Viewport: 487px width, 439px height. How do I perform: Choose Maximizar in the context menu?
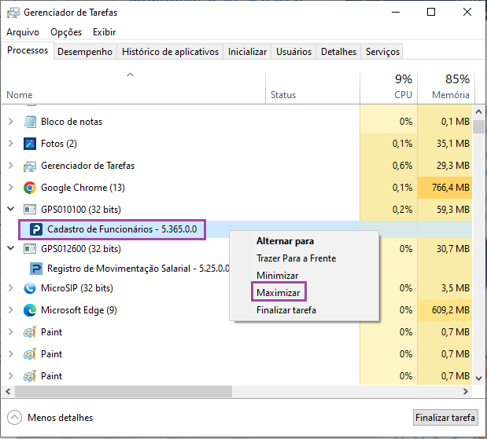[x=277, y=293]
